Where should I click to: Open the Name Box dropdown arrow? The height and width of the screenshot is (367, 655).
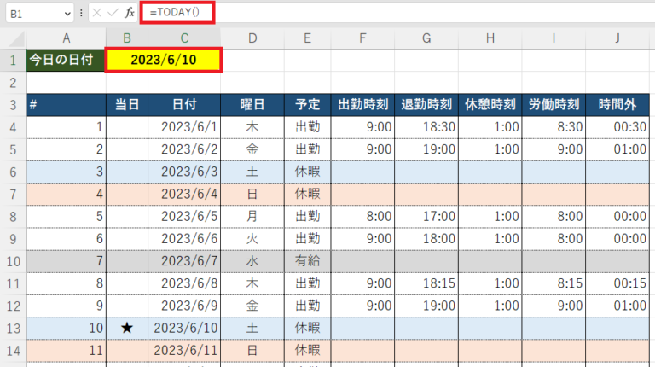[x=67, y=14]
